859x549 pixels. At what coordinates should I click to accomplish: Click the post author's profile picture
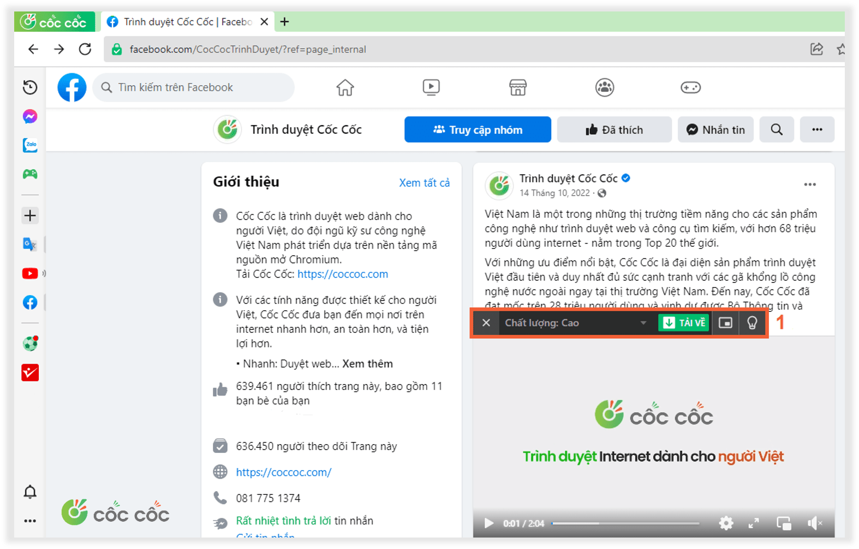499,185
